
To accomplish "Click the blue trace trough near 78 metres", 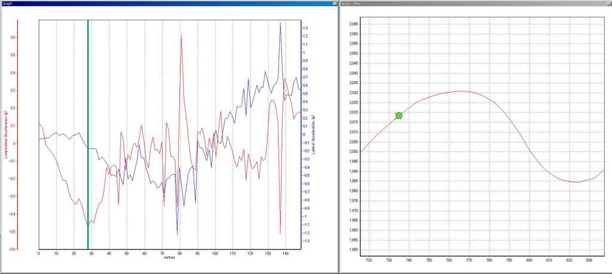I will 177,233.
